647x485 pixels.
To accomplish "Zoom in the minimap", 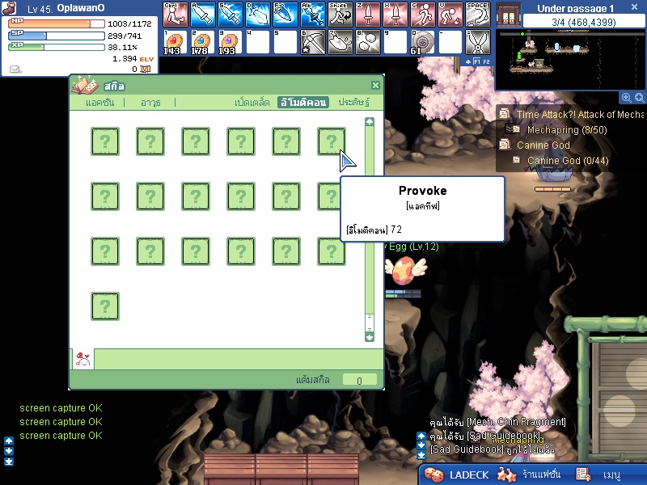I will pyautogui.click(x=626, y=97).
